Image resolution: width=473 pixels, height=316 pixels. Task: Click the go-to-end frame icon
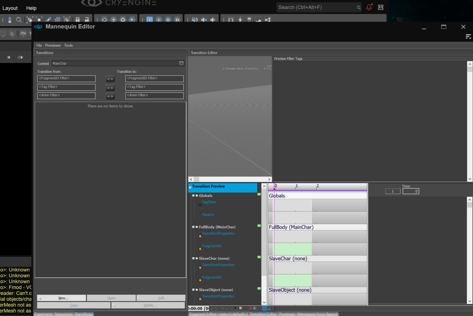(227, 308)
